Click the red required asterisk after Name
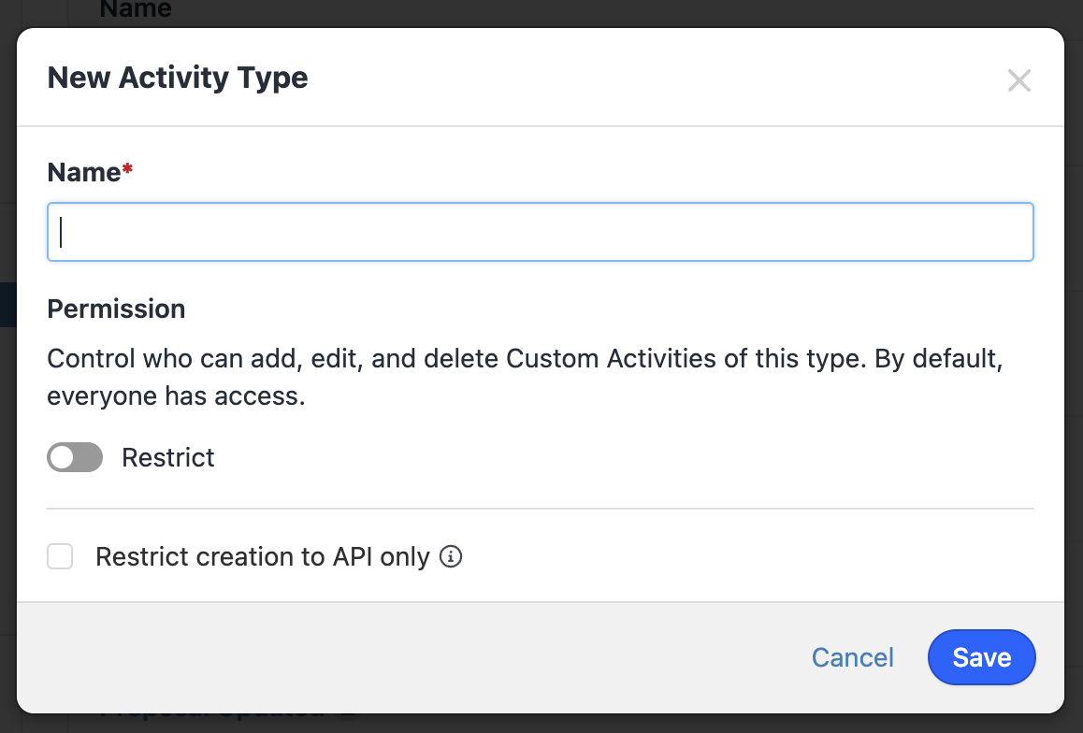1083x733 pixels. (x=128, y=171)
